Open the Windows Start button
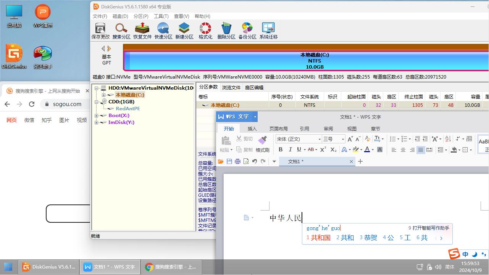The width and height of the screenshot is (489, 275). click(8, 267)
